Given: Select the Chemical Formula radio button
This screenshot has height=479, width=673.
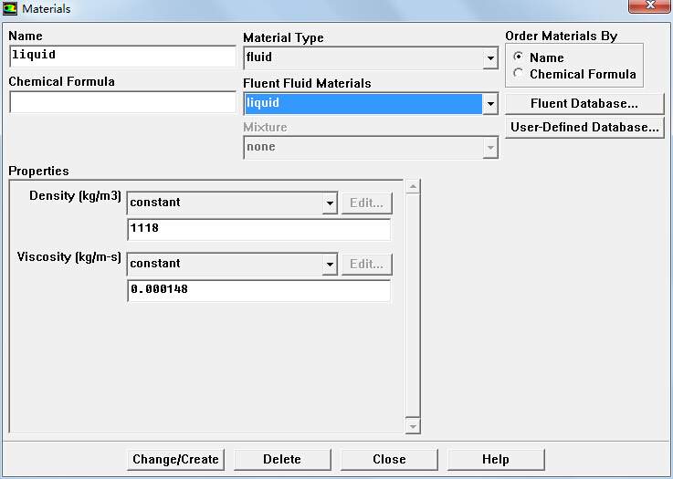Looking at the screenshot, I should (518, 73).
